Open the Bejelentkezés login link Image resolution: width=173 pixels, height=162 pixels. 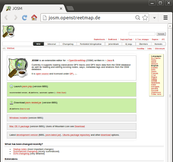coord(99,39)
